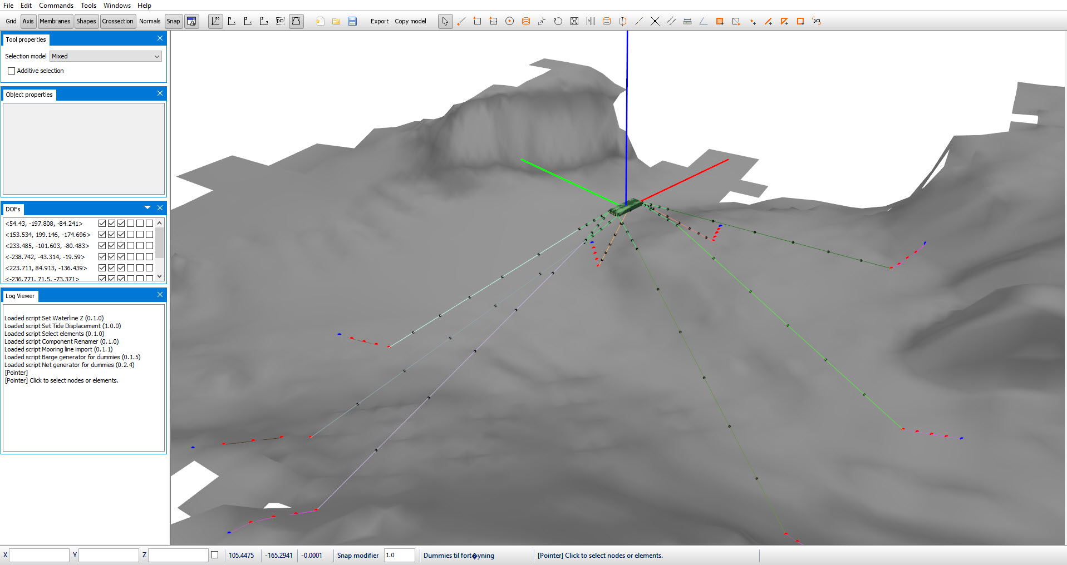The image size is (1067, 565).
Task: Toggle the checkbox next to Z coordinate field
Action: click(214, 554)
